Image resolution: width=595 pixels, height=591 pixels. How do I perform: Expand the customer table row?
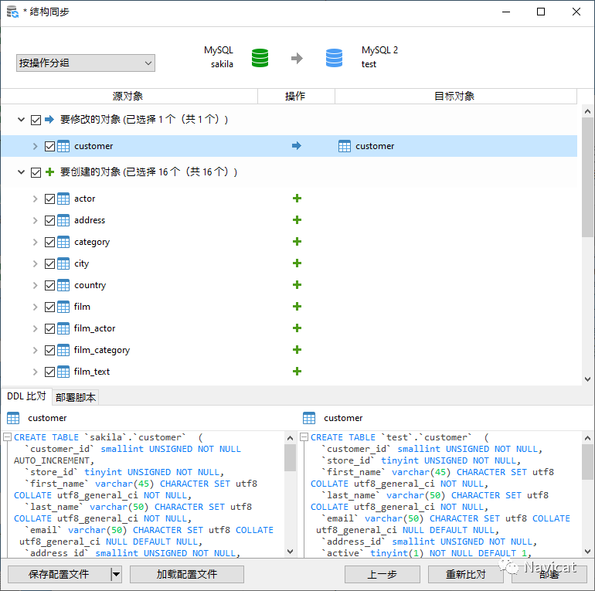35,147
